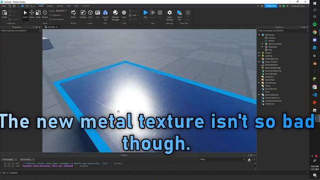Image resolution: width=320 pixels, height=180 pixels.
Task: Open Chrome from the Windows taskbar
Action: (x=314, y=32)
